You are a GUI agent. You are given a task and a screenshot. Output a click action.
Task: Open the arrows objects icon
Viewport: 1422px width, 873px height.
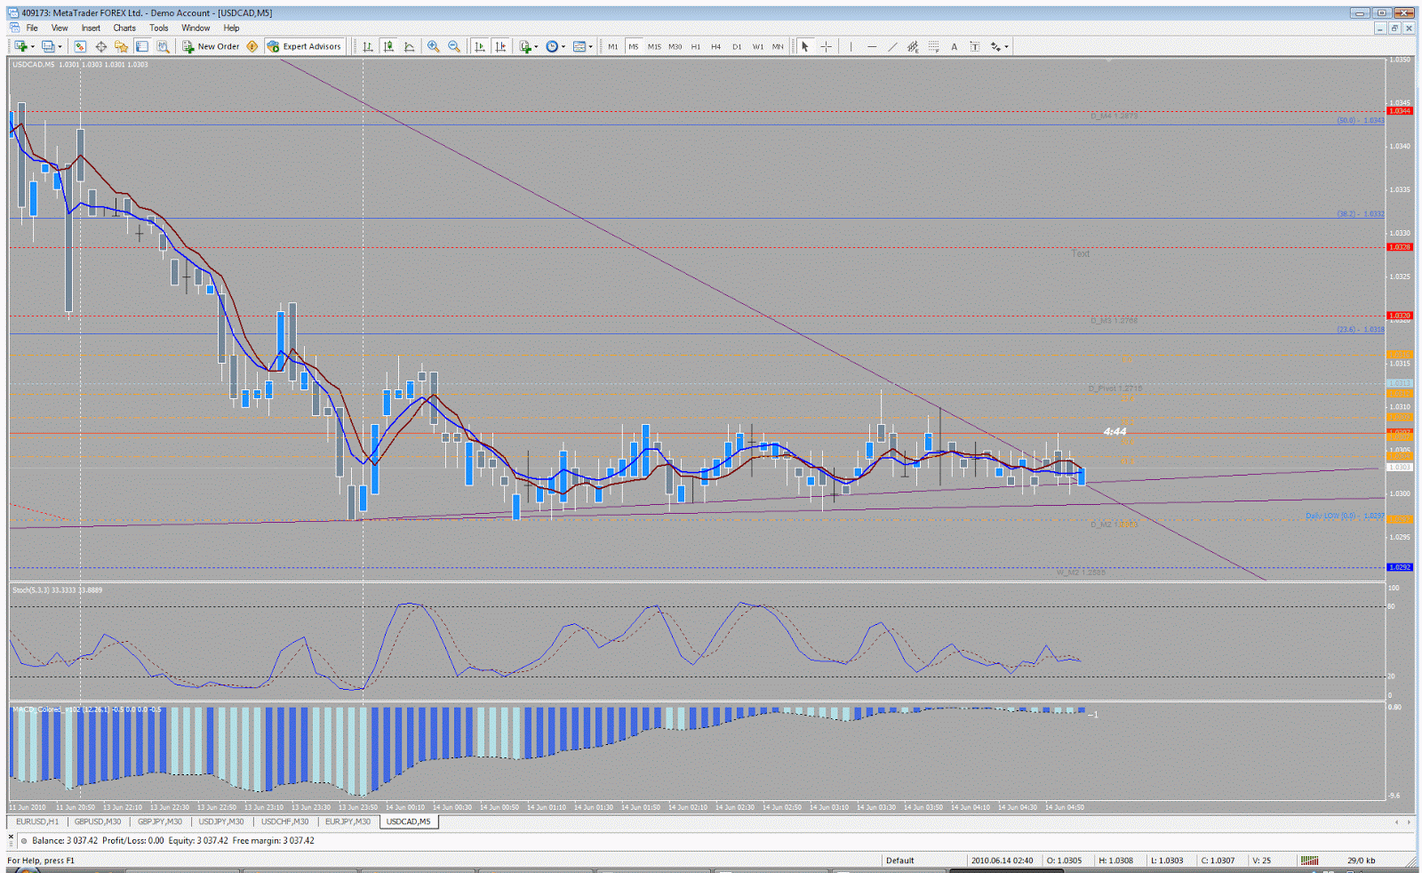pyautogui.click(x=995, y=46)
